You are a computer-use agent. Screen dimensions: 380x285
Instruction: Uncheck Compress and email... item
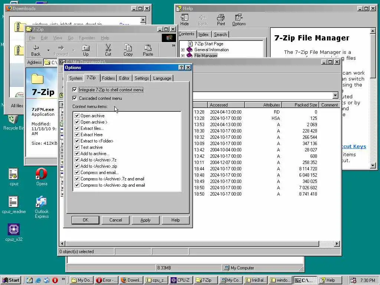pos(77,172)
